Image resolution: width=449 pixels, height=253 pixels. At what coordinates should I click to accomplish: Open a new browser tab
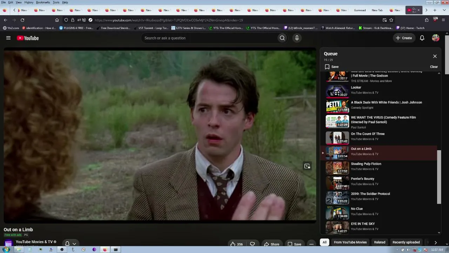click(x=435, y=10)
